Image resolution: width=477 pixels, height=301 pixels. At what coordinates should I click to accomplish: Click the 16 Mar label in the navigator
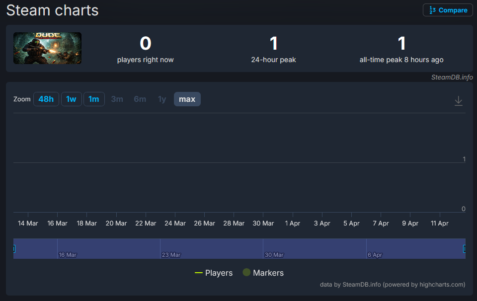(x=68, y=255)
